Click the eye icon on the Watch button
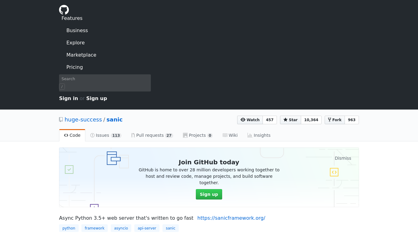This screenshot has width=418, height=235. 243,120
